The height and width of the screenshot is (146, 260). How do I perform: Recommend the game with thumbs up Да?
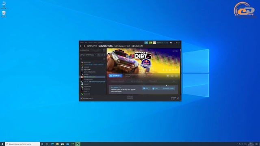pos(146,88)
